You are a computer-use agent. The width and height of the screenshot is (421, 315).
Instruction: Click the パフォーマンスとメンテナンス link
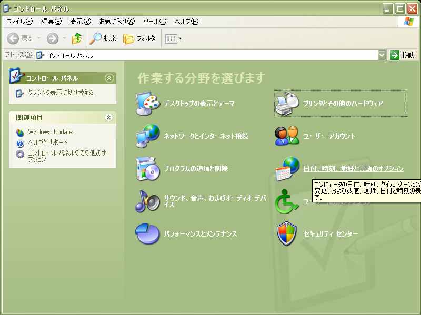coord(201,234)
